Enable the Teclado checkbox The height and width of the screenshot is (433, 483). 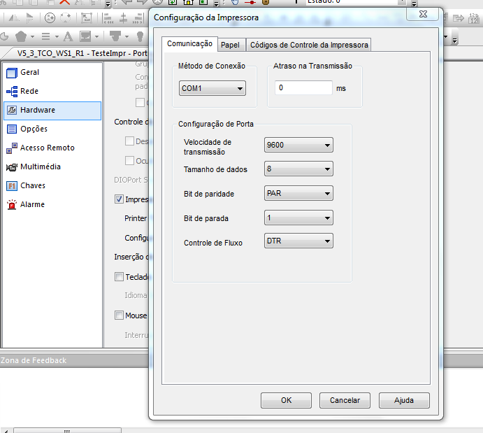point(118,276)
